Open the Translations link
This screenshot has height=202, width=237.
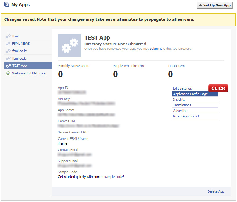point(182,105)
